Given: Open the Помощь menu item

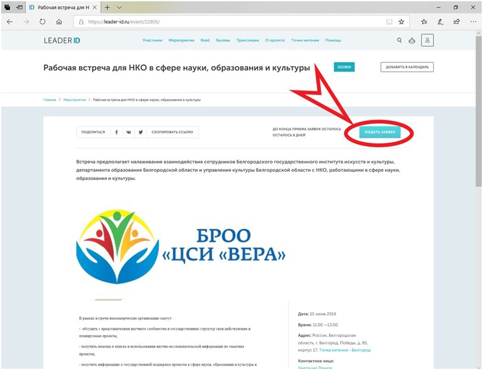Looking at the screenshot, I should click(333, 40).
